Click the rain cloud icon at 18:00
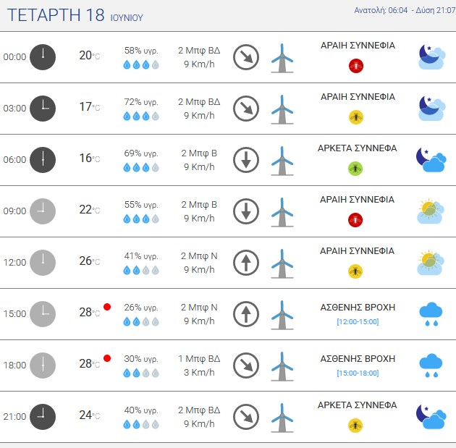This screenshot has width=456, height=448. click(431, 365)
